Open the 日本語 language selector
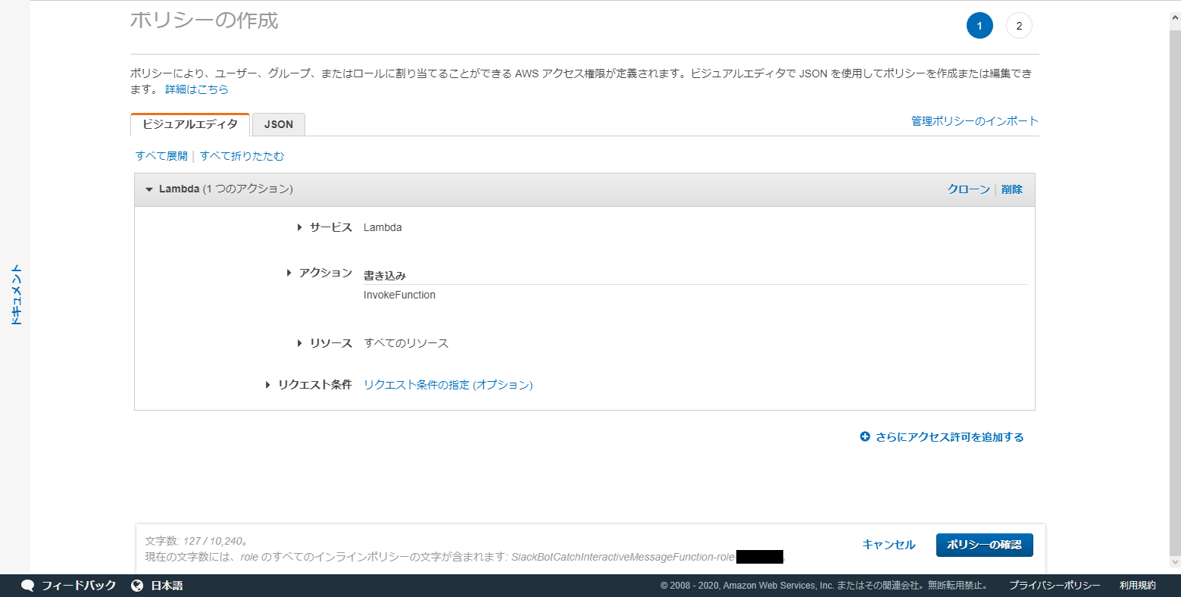The image size is (1181, 597). click(x=167, y=586)
